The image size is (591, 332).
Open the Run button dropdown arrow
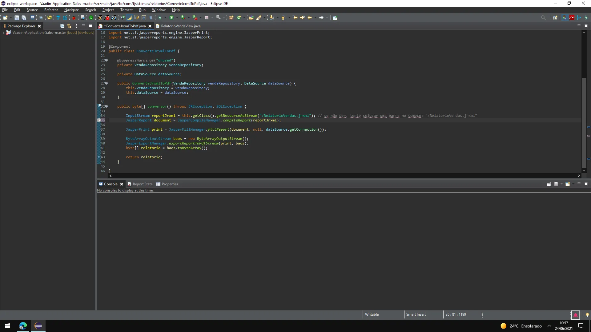pos(177,18)
